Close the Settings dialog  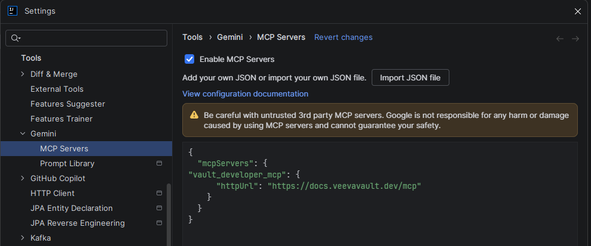(577, 11)
